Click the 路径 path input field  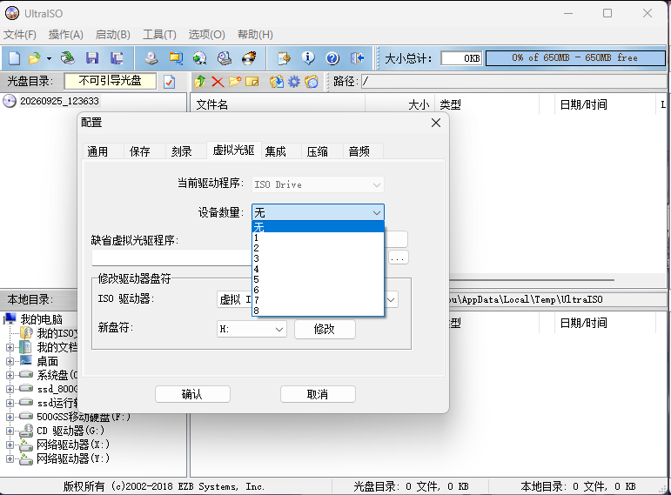tap(516, 81)
